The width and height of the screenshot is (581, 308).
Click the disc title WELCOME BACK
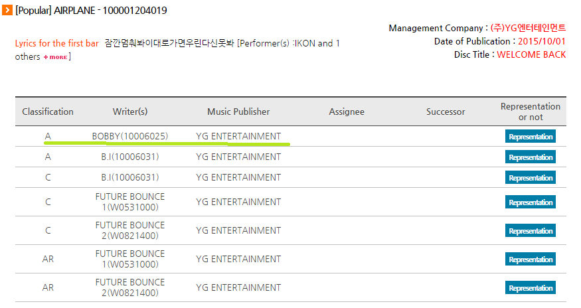tap(531, 54)
